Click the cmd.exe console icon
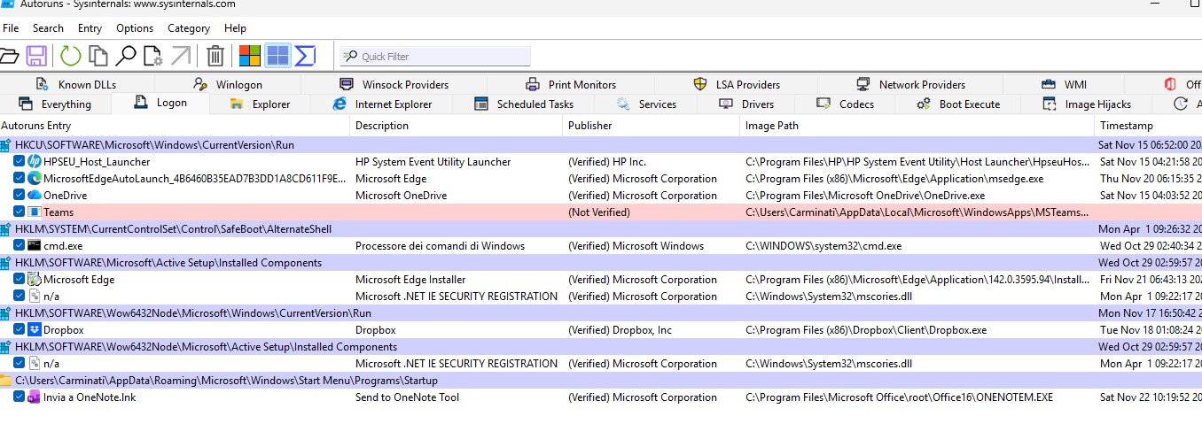Screen dimensions: 1202x447 (x=35, y=246)
